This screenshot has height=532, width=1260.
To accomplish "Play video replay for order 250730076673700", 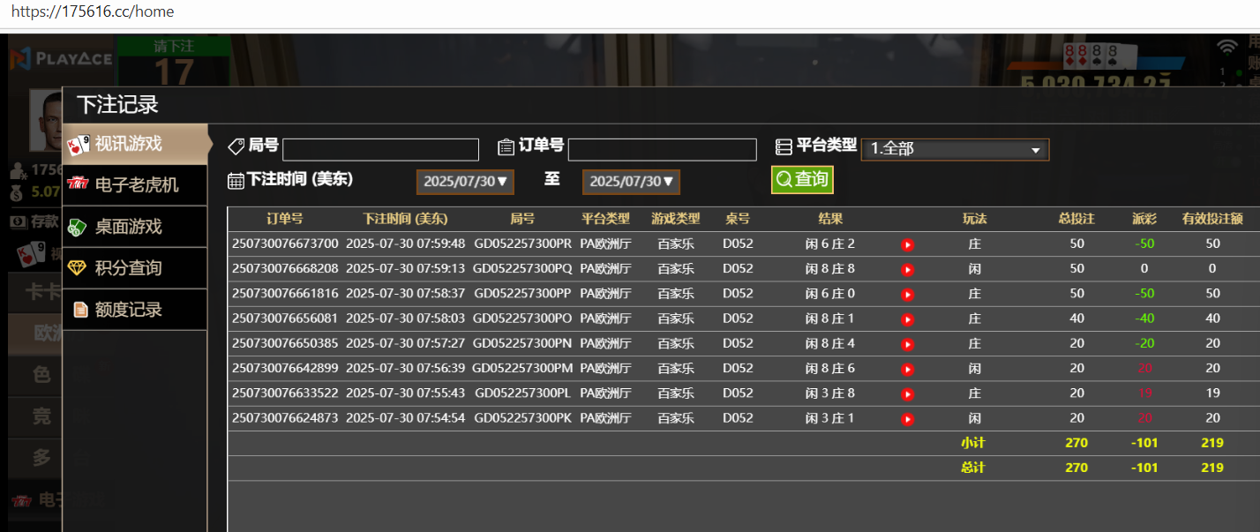I will tap(907, 244).
